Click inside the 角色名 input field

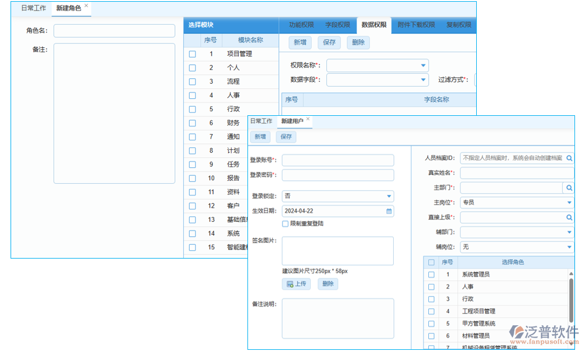pyautogui.click(x=114, y=30)
